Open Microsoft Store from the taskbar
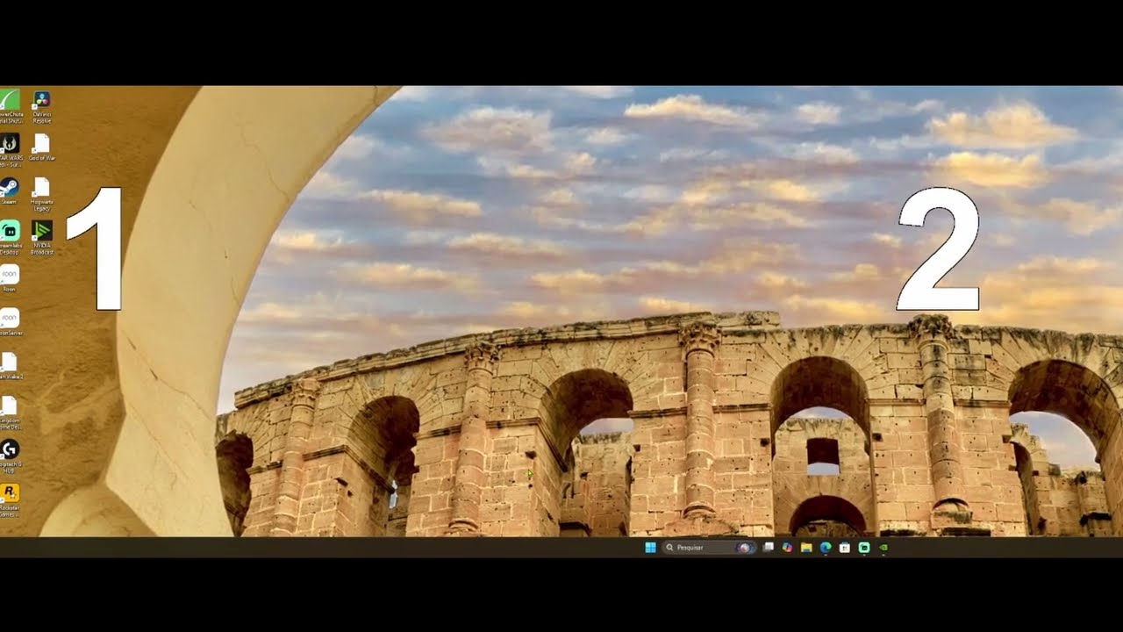Viewport: 1123px width, 632px height. coord(845,548)
